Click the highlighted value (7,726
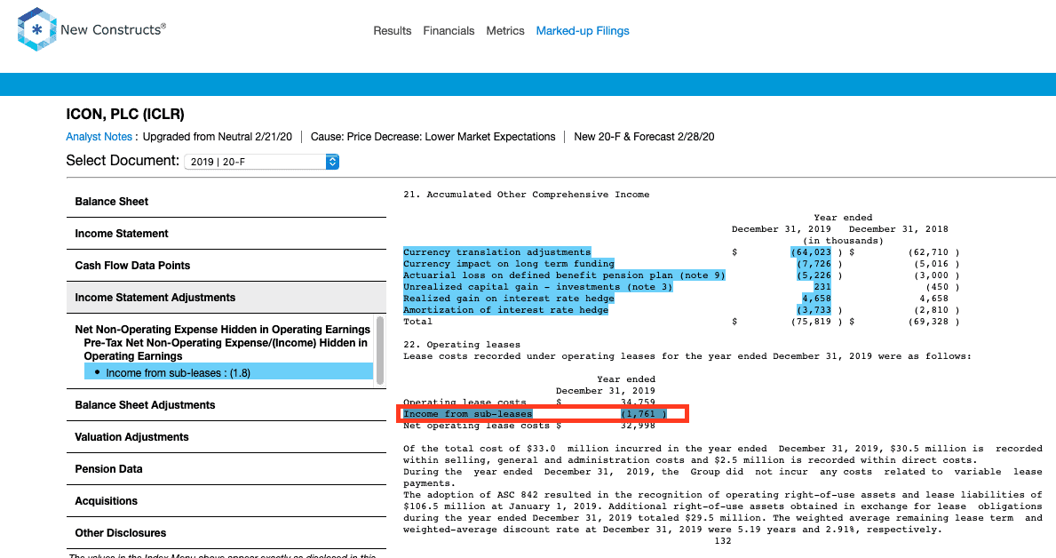 814,264
